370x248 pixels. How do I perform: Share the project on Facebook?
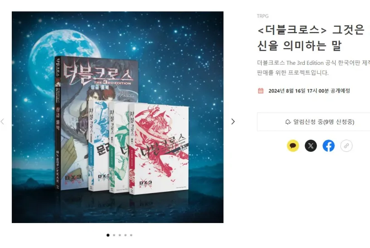click(328, 146)
